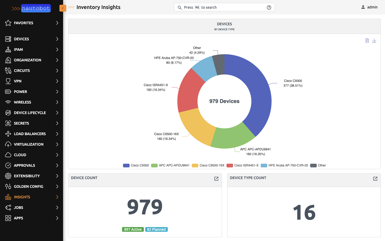Image resolution: width=385 pixels, height=241 pixels.
Task: Click the chart download icon
Action: 374,41
